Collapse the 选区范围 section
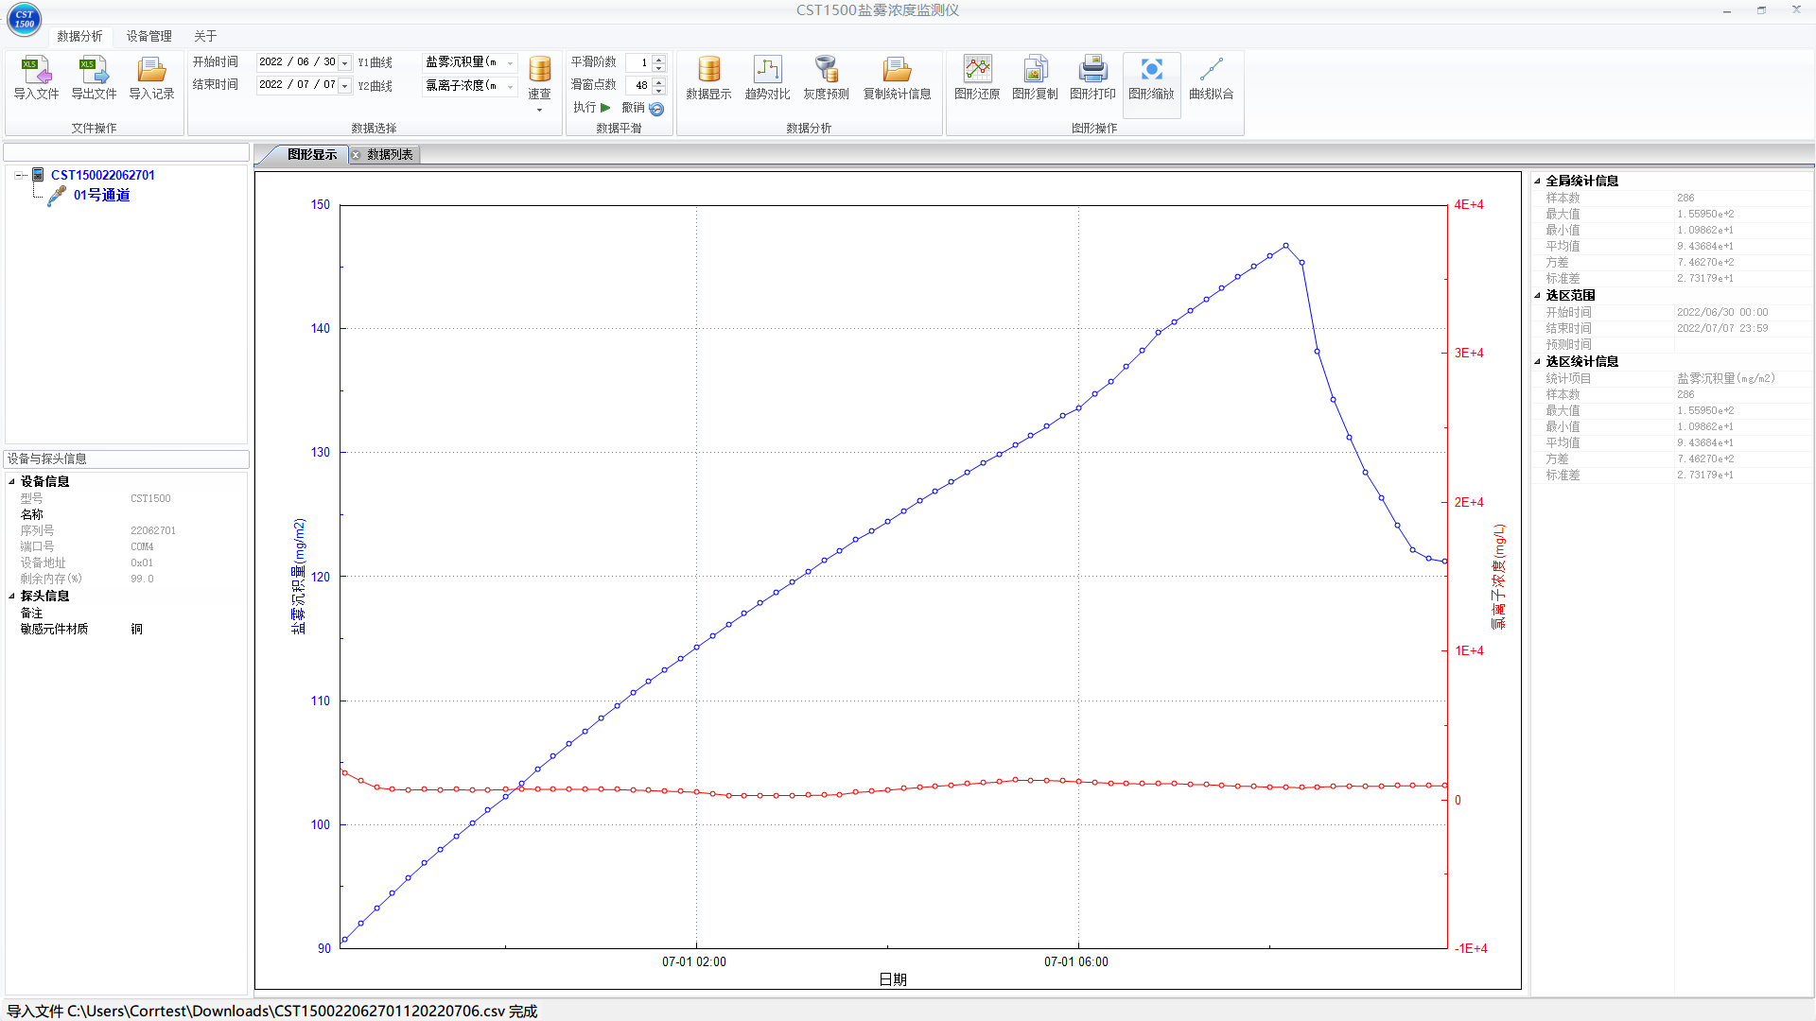The image size is (1816, 1021). coord(1538,295)
